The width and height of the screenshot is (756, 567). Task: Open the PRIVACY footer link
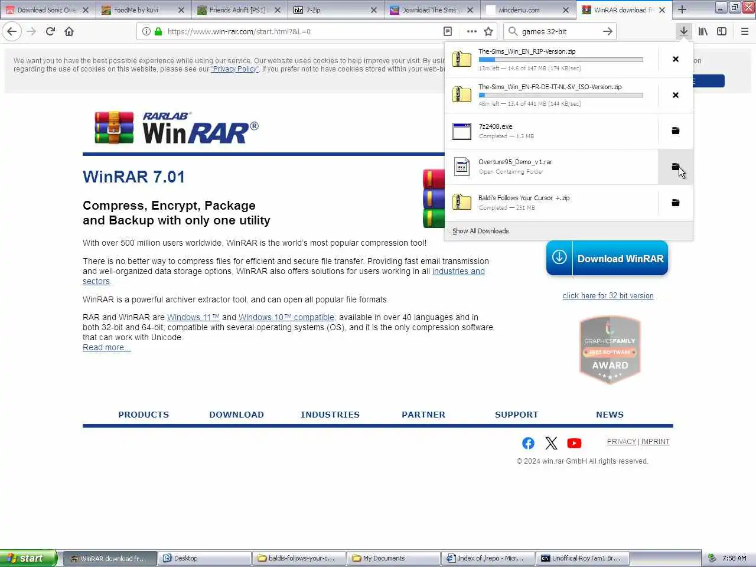tap(621, 442)
